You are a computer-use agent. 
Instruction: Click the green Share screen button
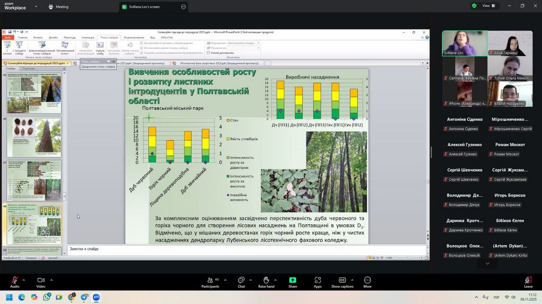[x=293, y=281]
